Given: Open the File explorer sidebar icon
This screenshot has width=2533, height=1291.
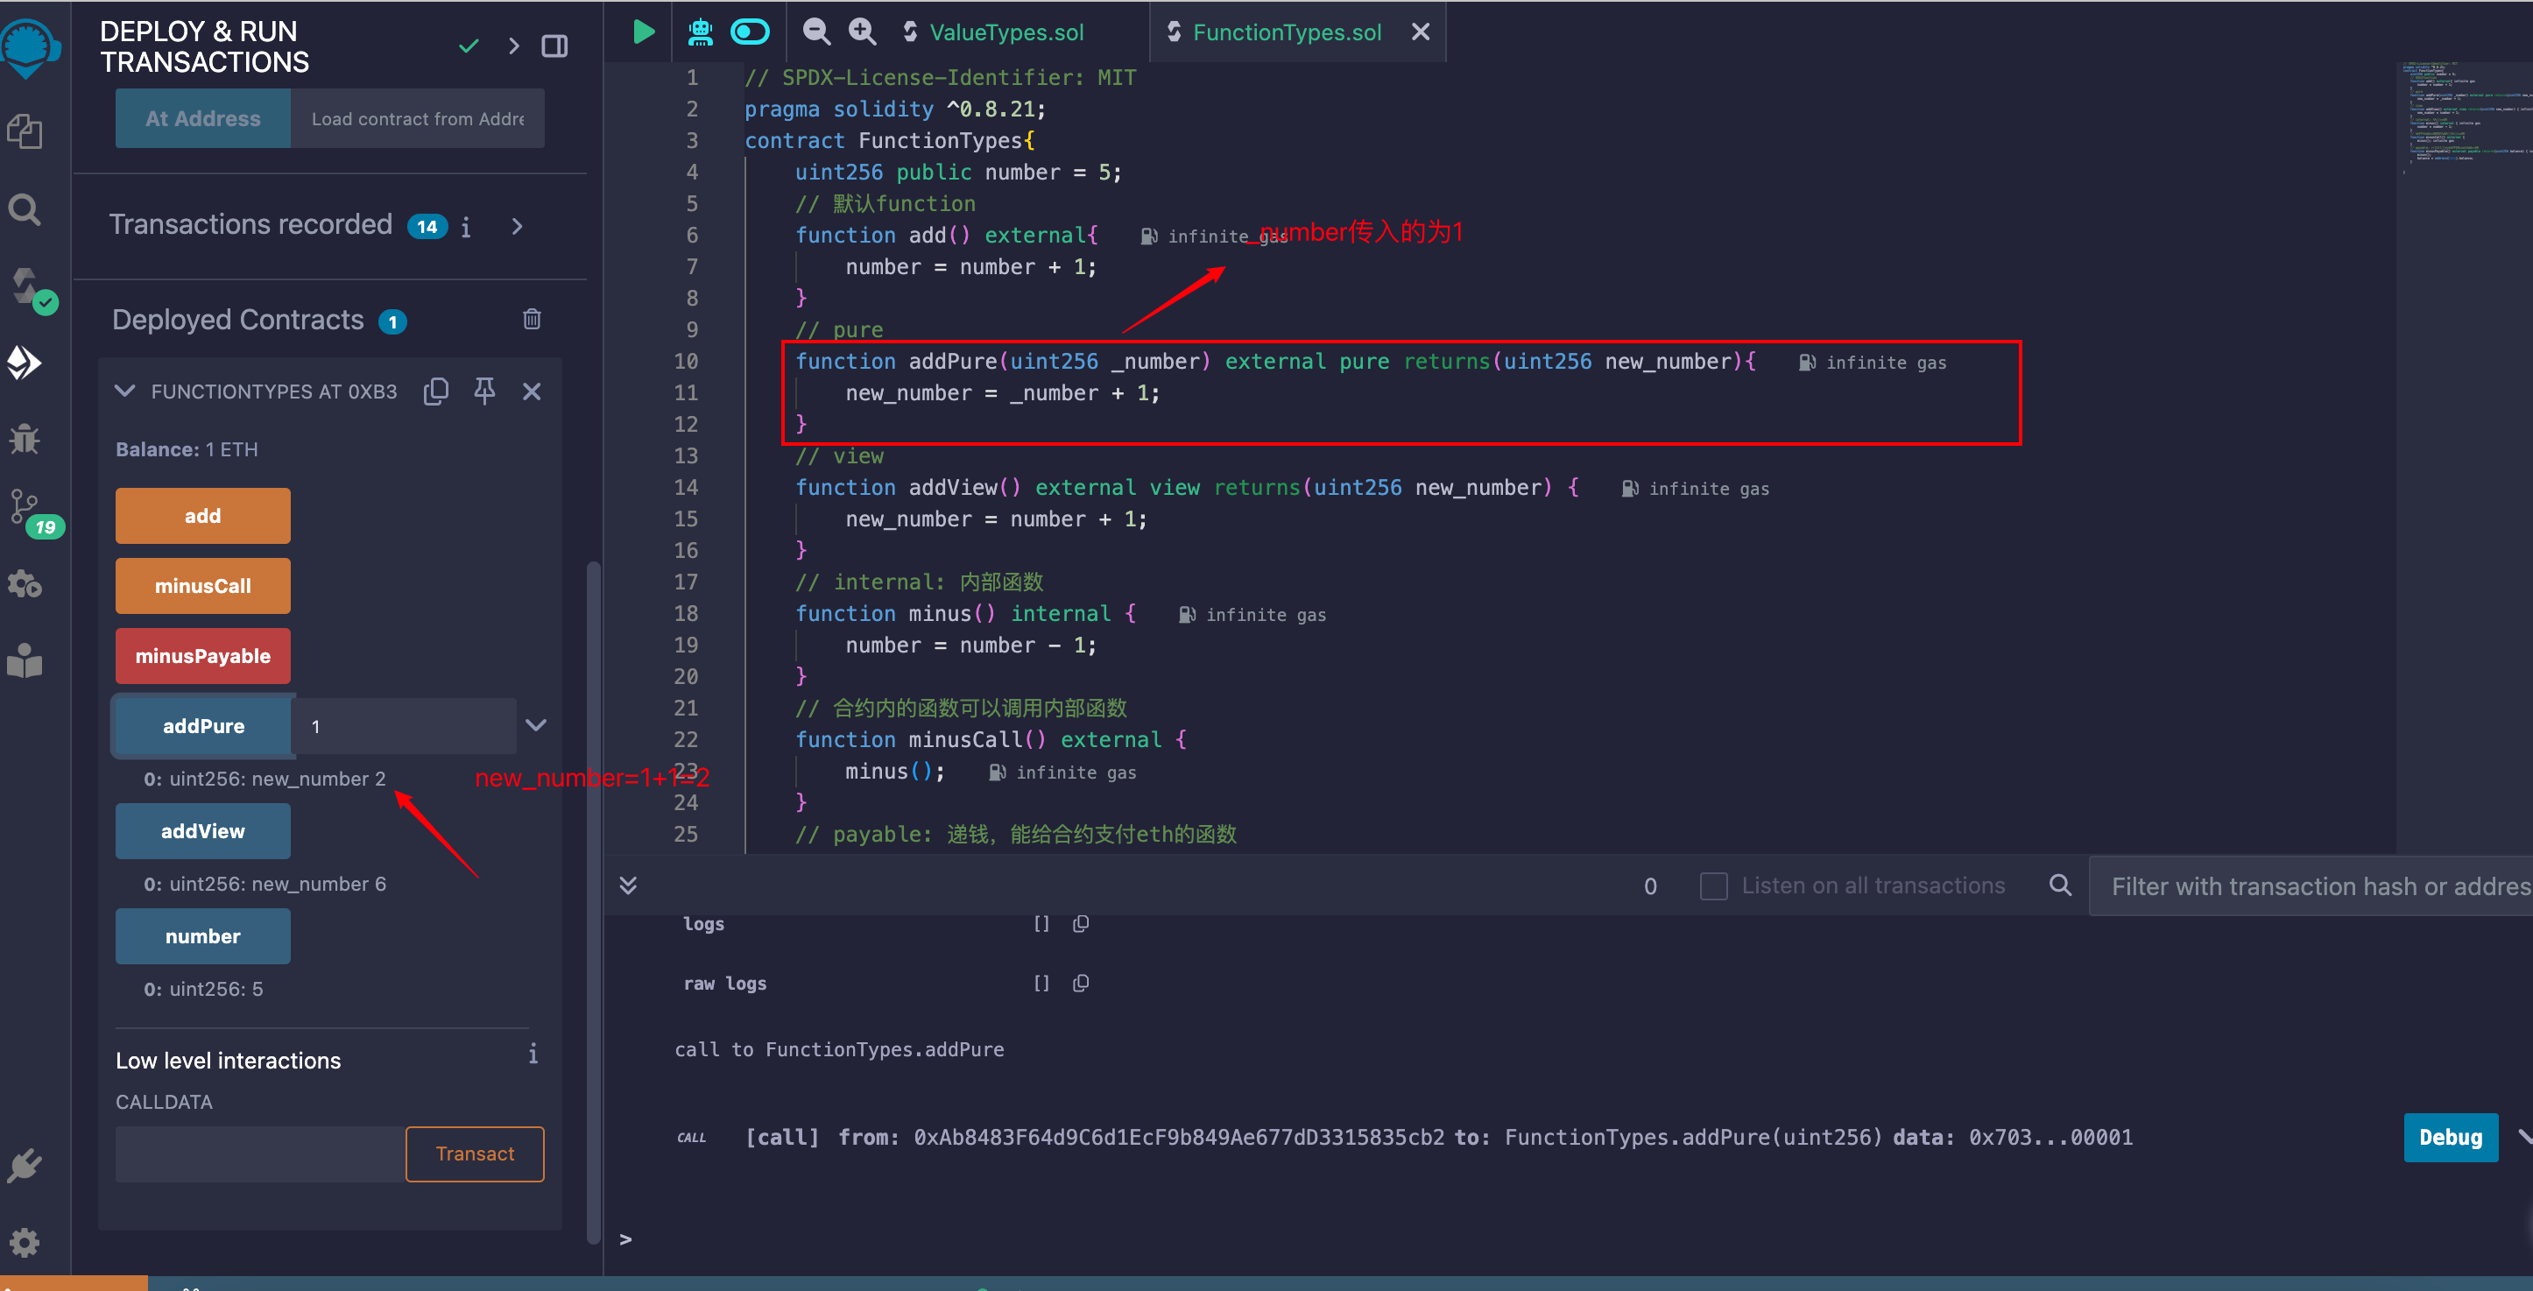Looking at the screenshot, I should tap(25, 131).
